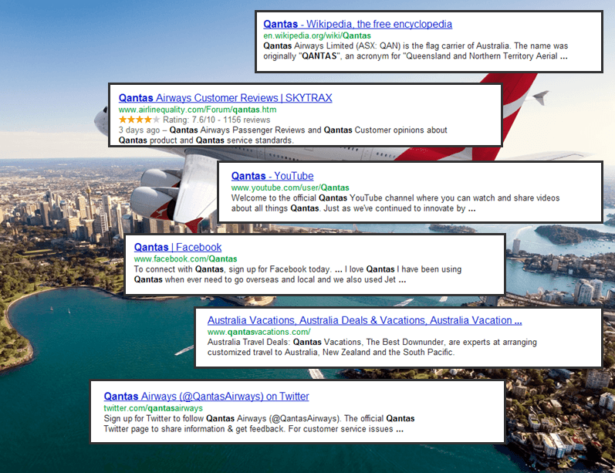Click the 'Twitter page to share information' line
This screenshot has height=473, width=615.
(253, 429)
